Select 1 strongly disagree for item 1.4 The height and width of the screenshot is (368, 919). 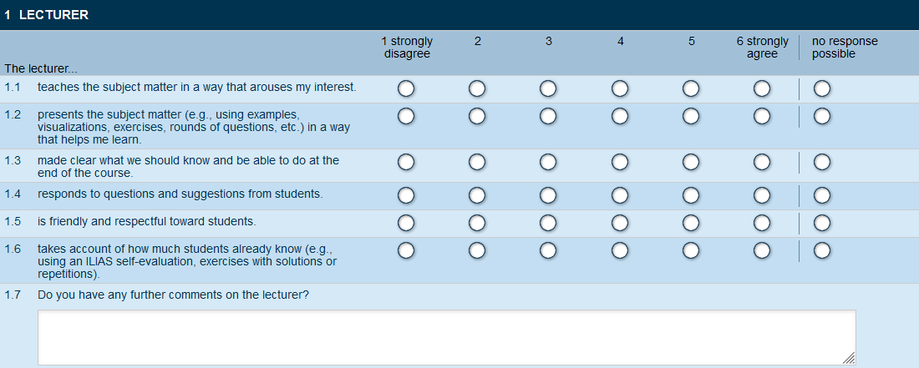pos(406,195)
